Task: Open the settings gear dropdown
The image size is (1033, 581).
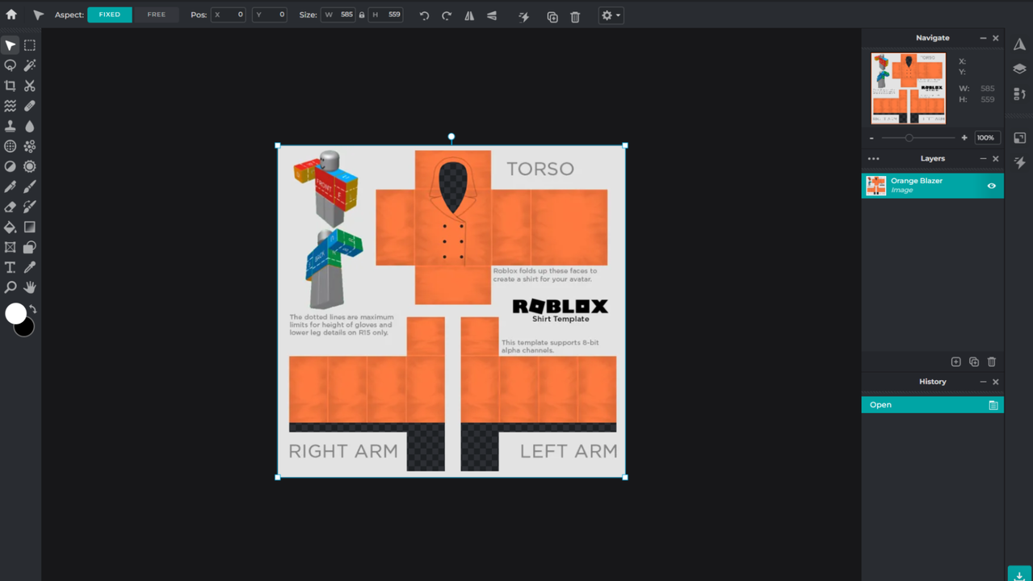Action: (611, 15)
